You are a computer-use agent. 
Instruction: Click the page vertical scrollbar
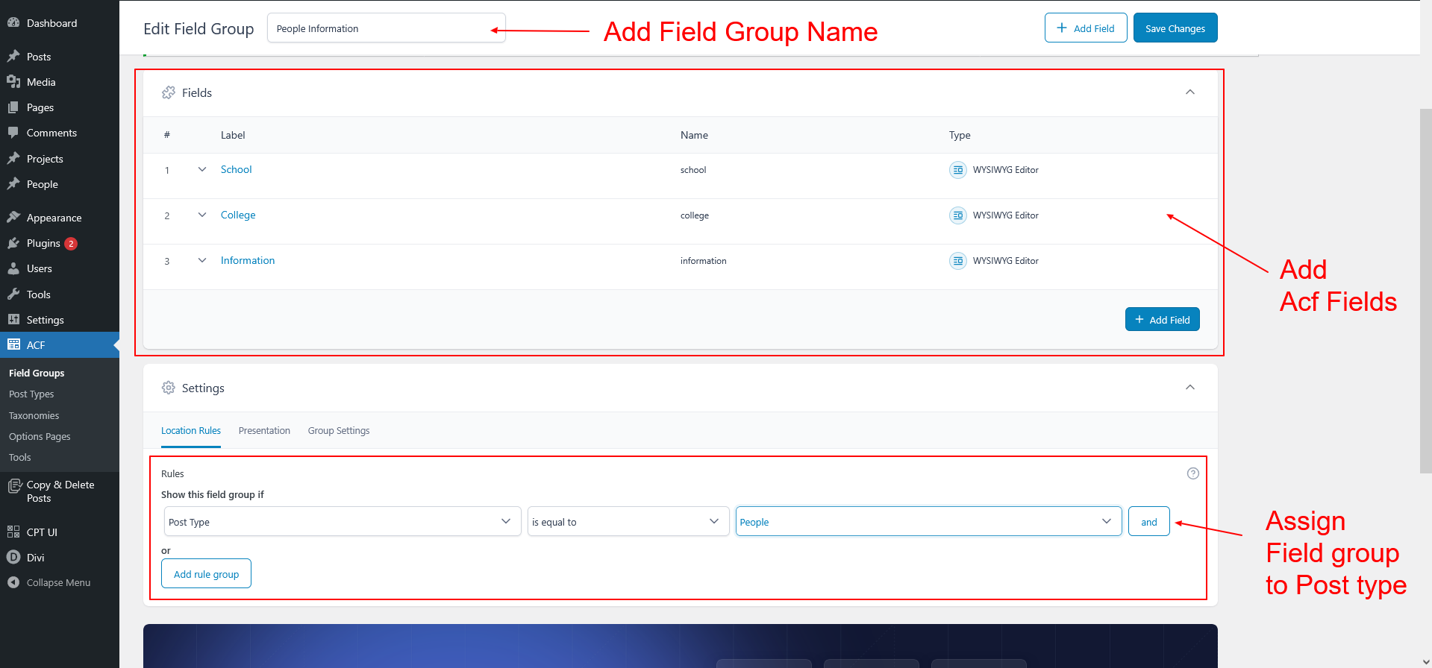tap(1426, 291)
